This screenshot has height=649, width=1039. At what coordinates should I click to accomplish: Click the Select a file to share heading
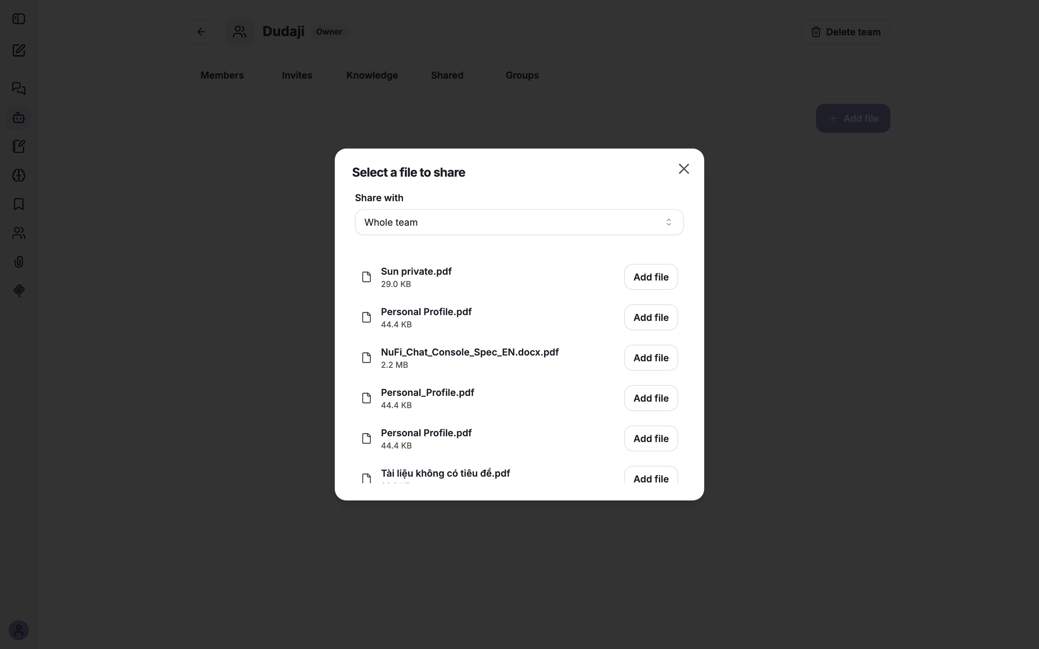click(x=408, y=172)
